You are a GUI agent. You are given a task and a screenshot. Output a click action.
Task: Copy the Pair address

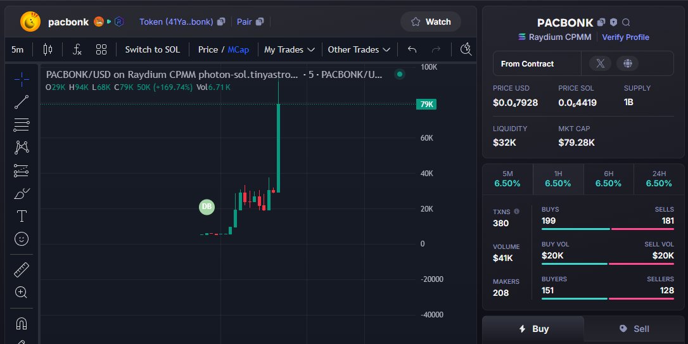(260, 22)
